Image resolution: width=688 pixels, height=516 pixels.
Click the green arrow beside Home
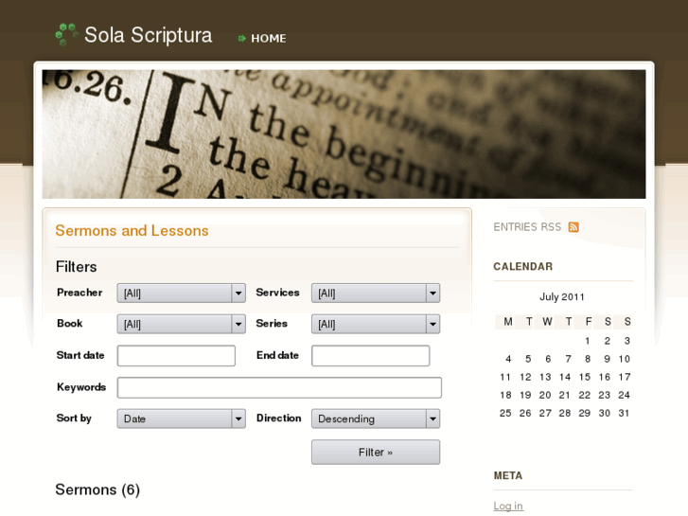242,39
